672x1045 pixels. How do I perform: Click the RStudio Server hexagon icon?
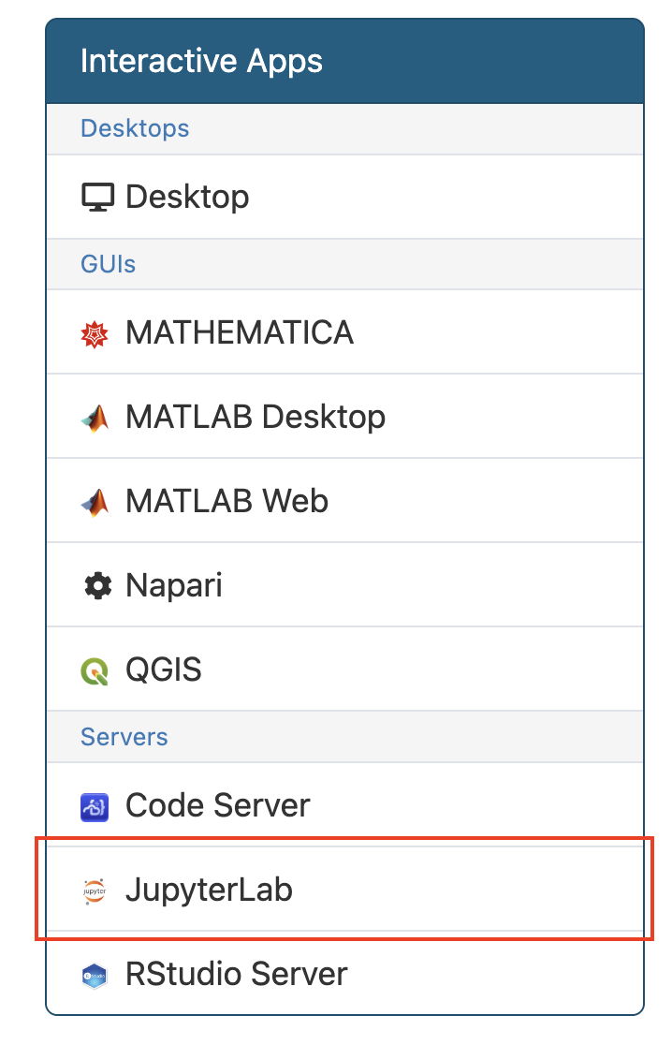point(95,974)
